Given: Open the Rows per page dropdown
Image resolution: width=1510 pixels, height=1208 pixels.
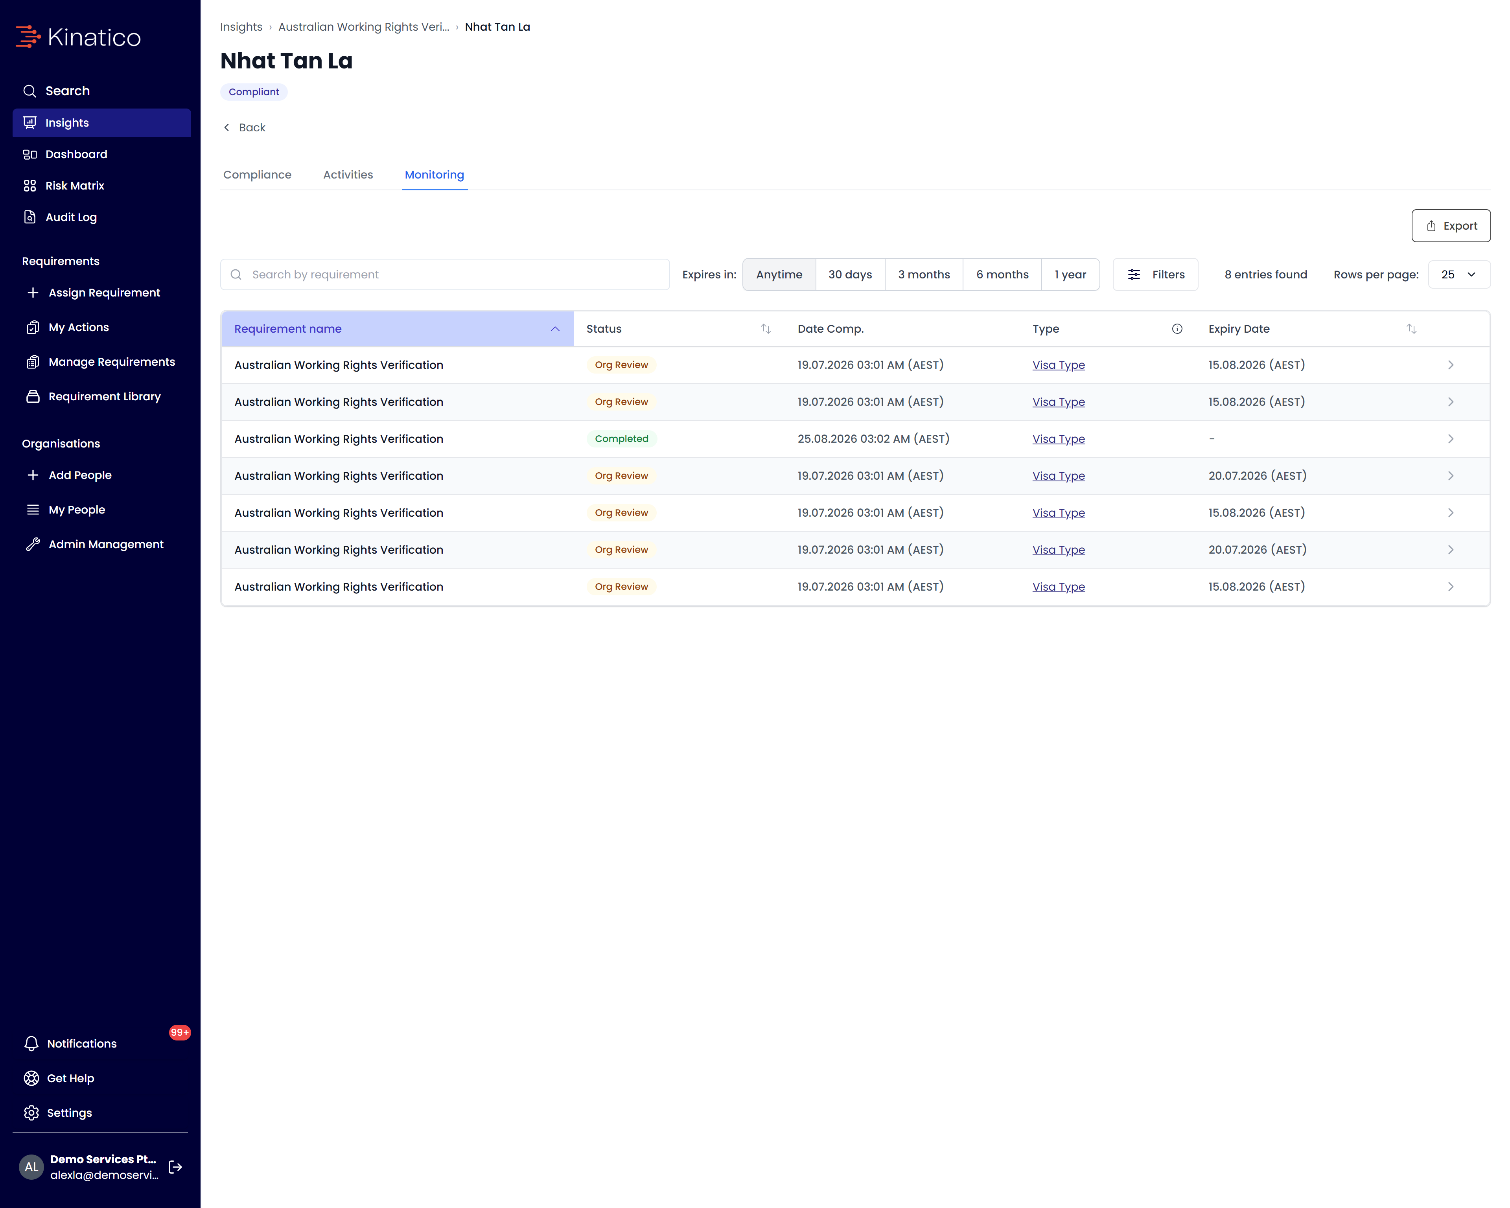Looking at the screenshot, I should pyautogui.click(x=1458, y=274).
